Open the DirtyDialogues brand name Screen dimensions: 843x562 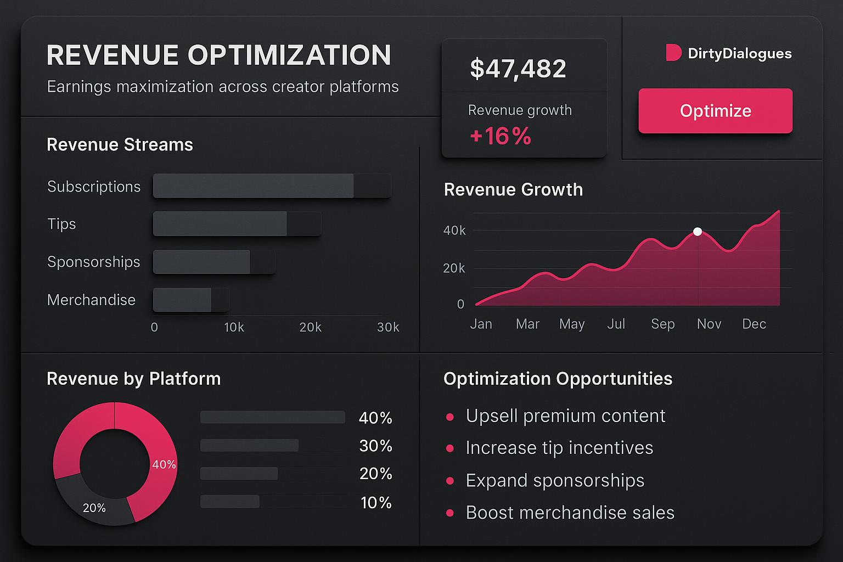pyautogui.click(x=739, y=53)
